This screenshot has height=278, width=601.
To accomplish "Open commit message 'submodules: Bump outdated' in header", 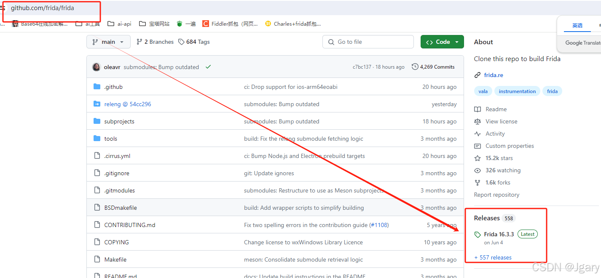I will tap(161, 67).
